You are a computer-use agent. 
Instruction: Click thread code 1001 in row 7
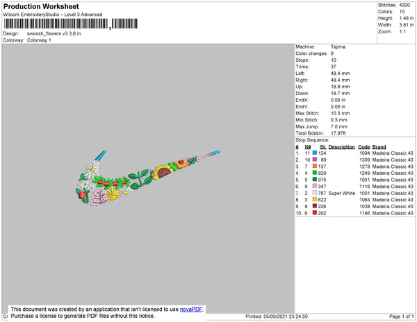pos(365,193)
